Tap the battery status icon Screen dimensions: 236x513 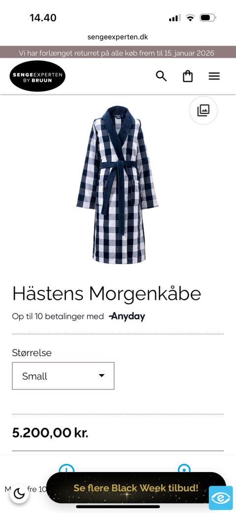coord(207,18)
